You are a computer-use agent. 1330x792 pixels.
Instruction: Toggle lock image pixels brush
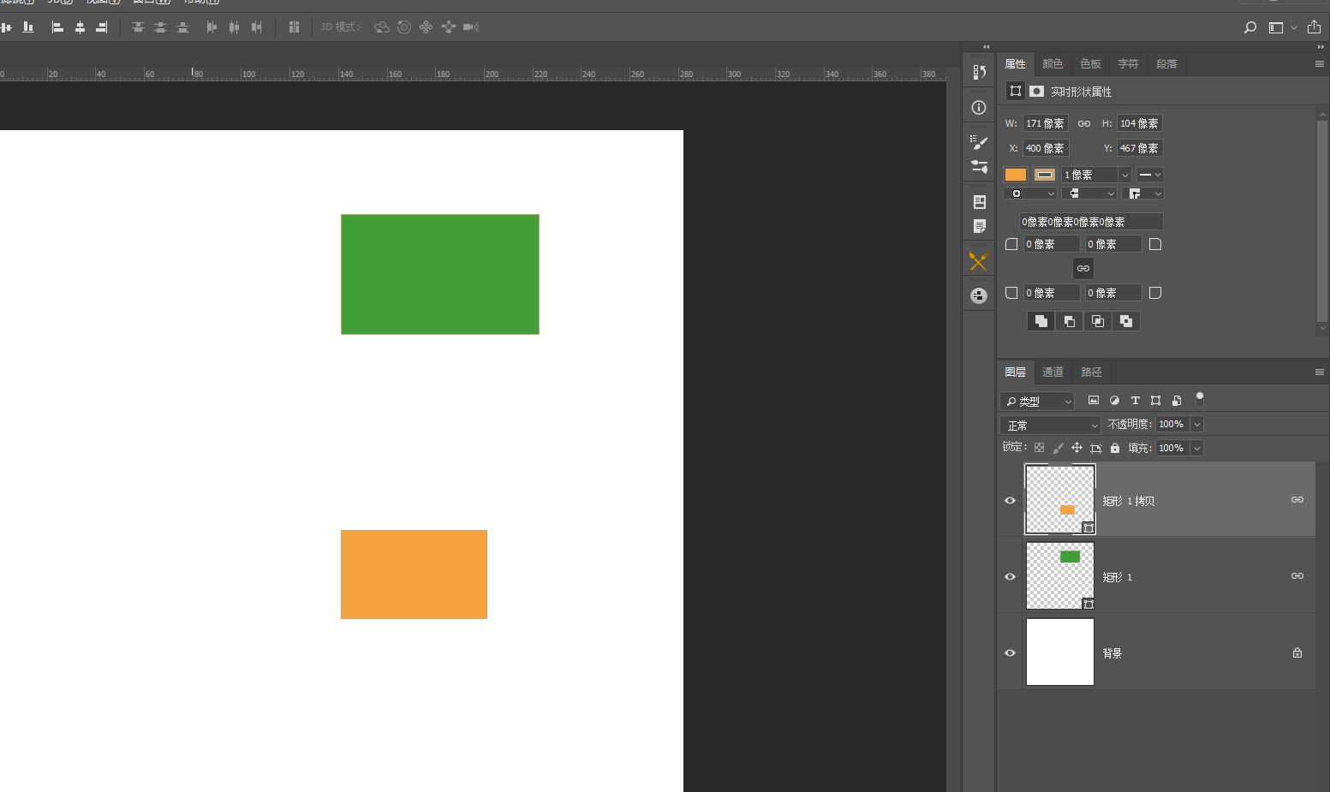click(x=1058, y=448)
